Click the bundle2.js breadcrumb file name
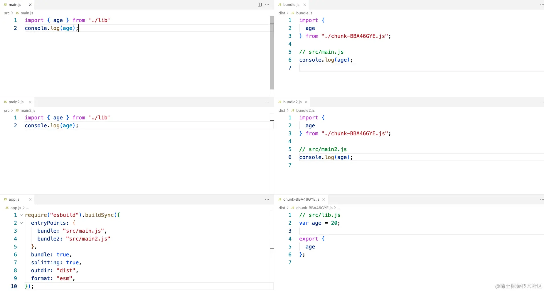The width and height of the screenshot is (544, 291). click(305, 111)
